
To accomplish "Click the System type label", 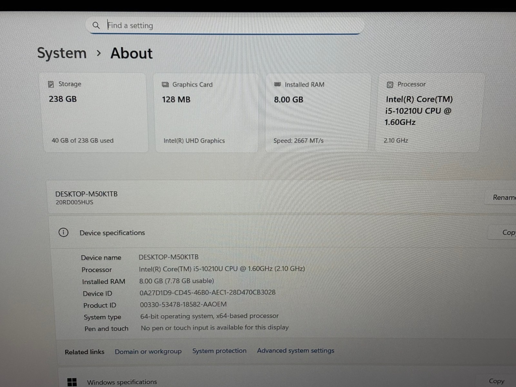I will [102, 317].
